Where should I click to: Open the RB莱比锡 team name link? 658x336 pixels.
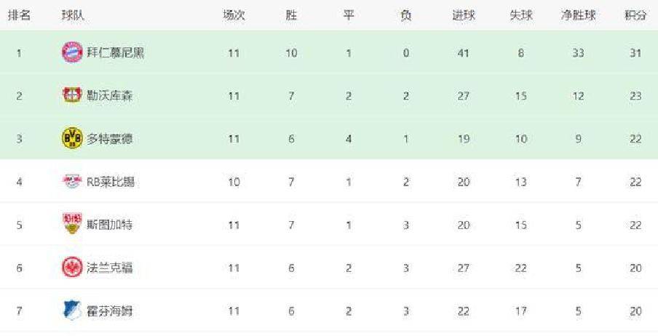[111, 182]
